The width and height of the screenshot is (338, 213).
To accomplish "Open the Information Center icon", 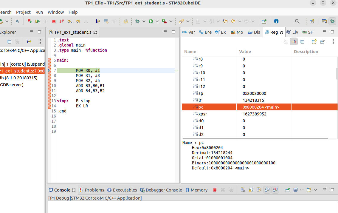I will [x=276, y=21].
